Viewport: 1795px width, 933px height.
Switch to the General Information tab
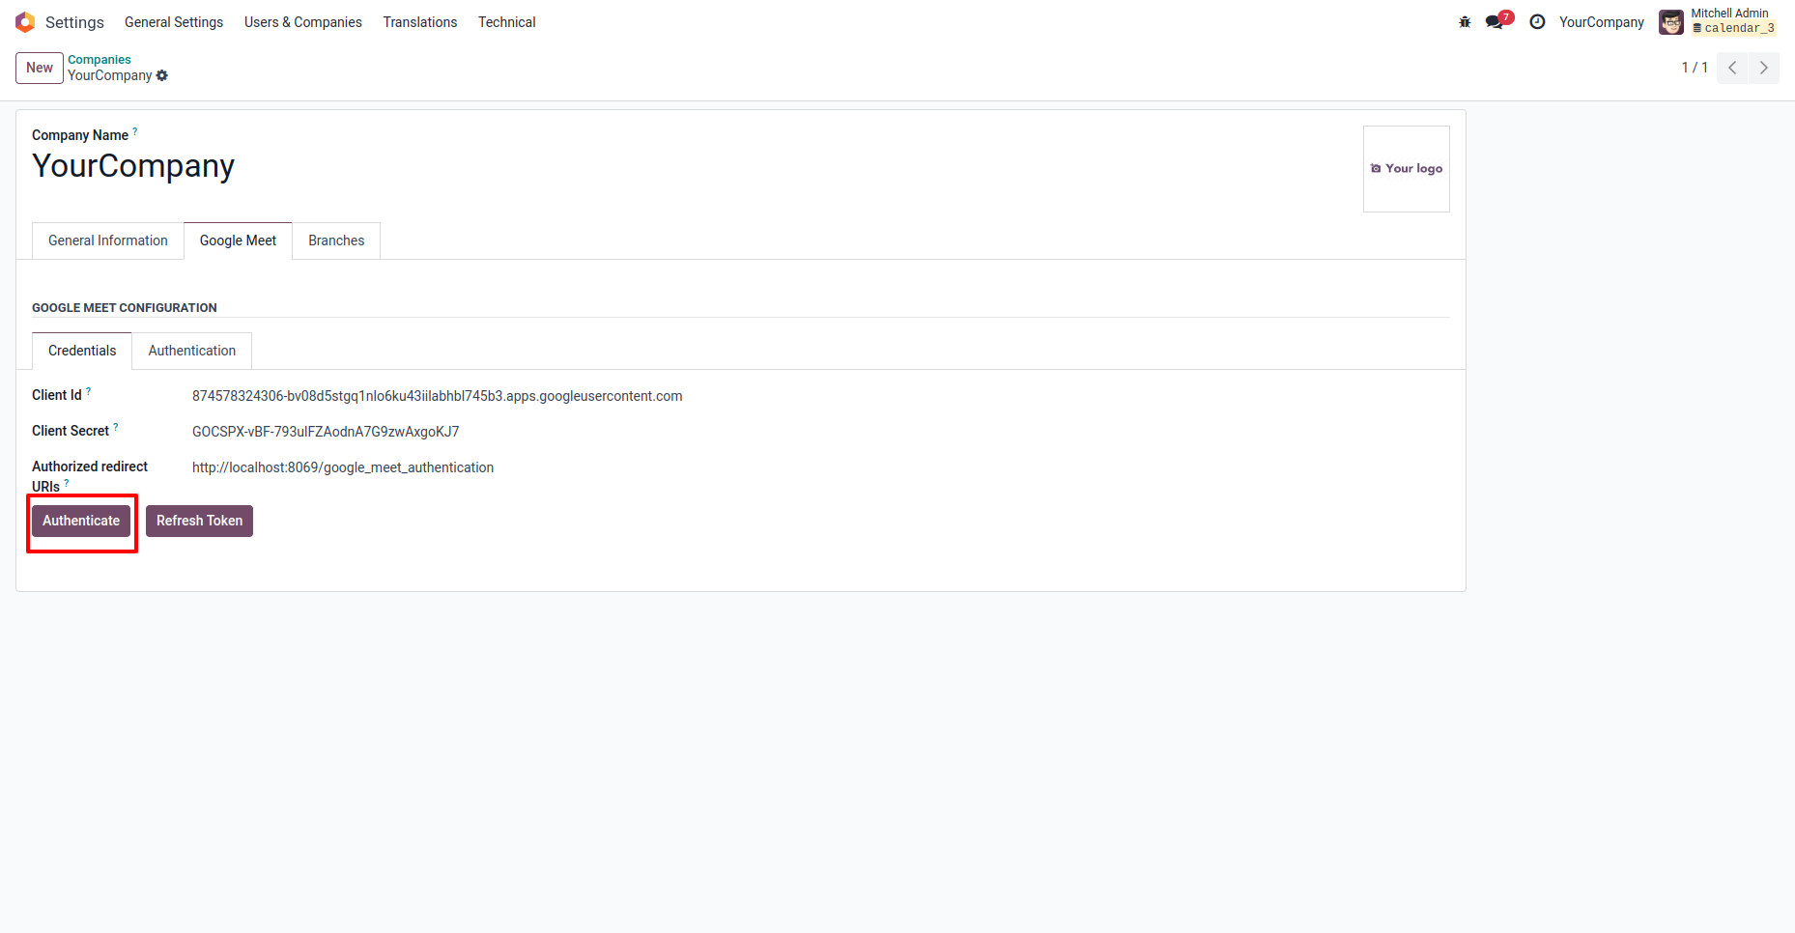point(108,240)
